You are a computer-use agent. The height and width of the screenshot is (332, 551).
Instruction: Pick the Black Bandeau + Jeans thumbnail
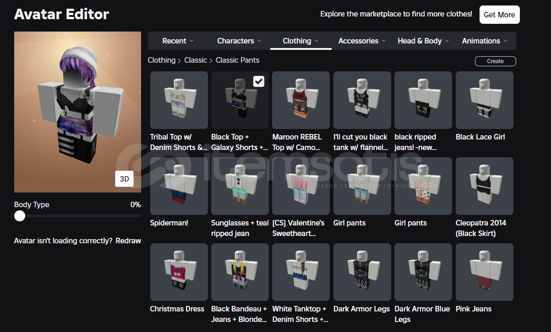[240, 272]
